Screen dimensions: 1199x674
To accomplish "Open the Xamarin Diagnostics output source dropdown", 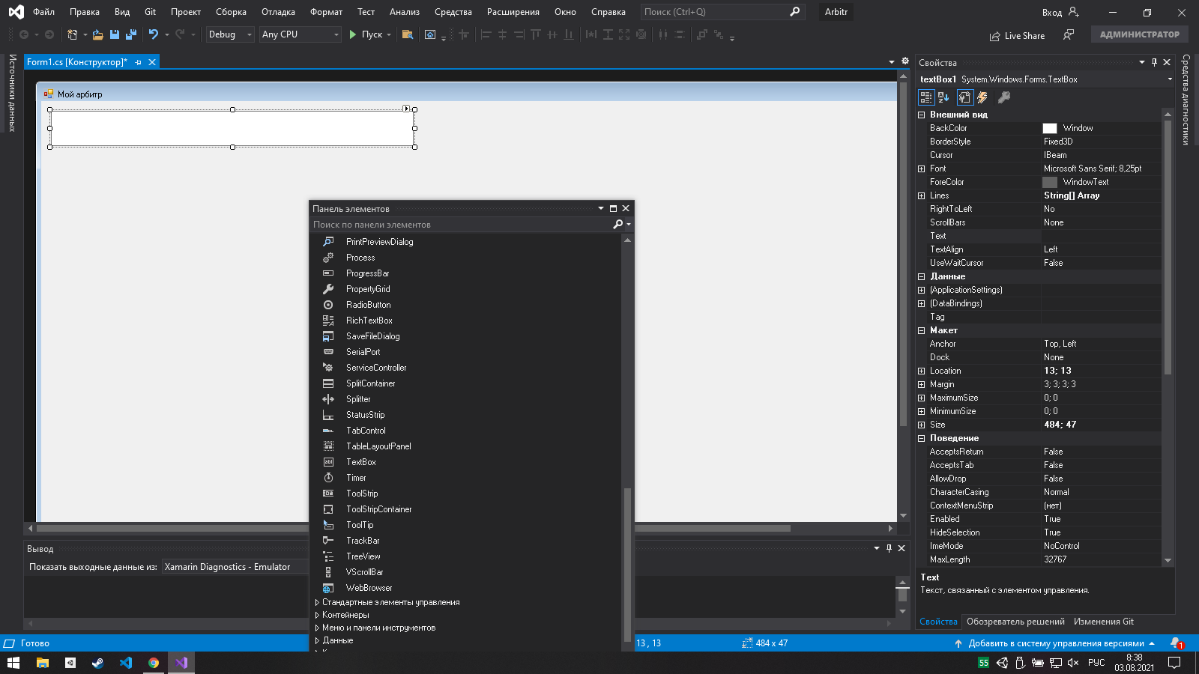I will click(x=235, y=567).
